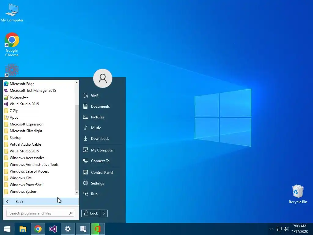Expand the Windows Accessories folder
The height and width of the screenshot is (235, 313).
(39, 158)
